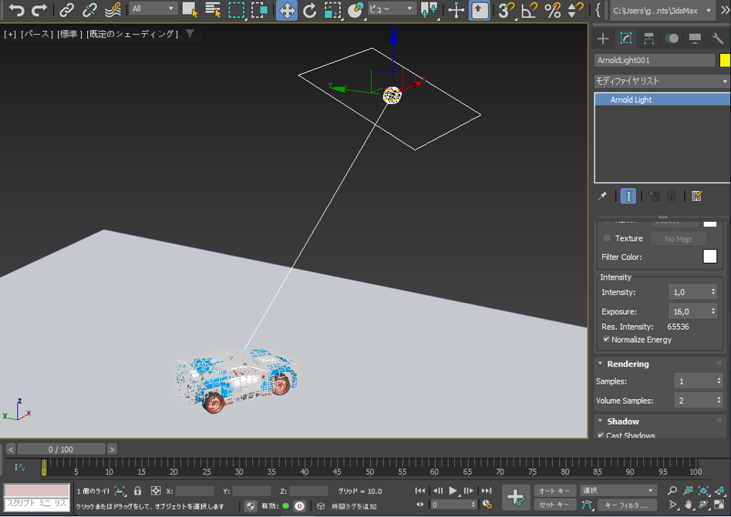Open the Filter Color white swatch
The height and width of the screenshot is (517, 731).
point(709,257)
